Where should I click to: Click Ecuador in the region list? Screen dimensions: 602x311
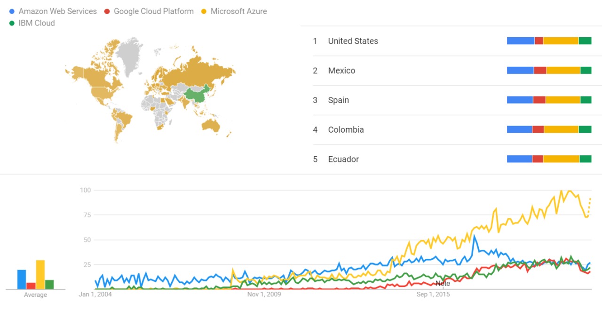click(x=343, y=159)
